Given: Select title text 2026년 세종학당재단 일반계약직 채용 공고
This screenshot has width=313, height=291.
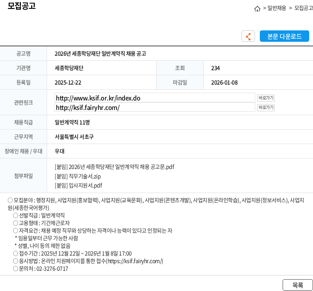Looking at the screenshot, I should point(100,54).
